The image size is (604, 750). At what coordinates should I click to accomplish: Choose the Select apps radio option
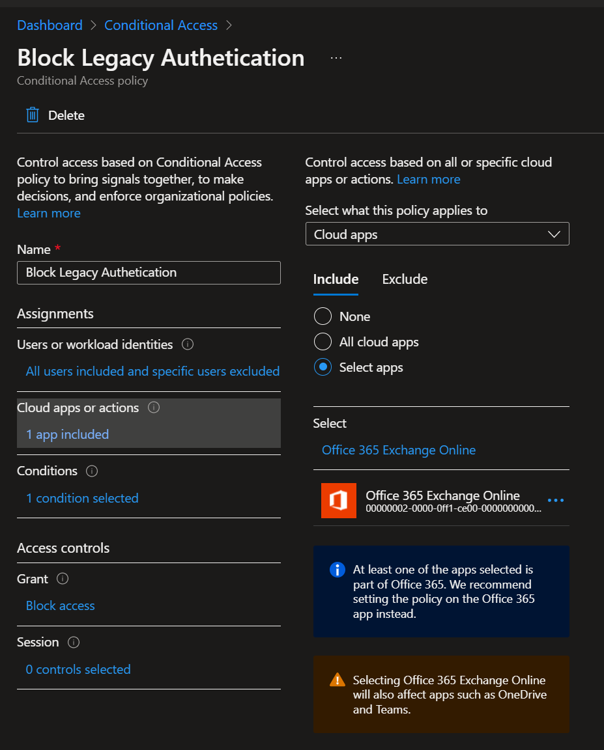point(323,367)
